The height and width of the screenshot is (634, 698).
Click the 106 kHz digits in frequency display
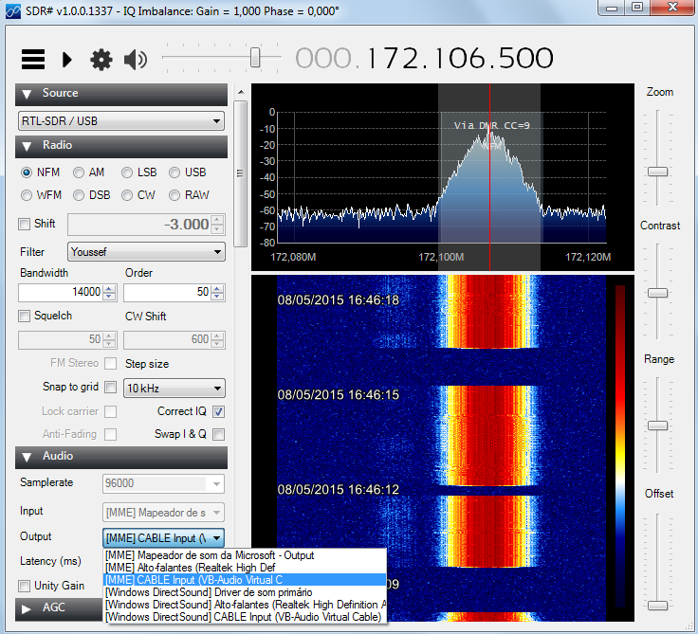pyautogui.click(x=459, y=58)
